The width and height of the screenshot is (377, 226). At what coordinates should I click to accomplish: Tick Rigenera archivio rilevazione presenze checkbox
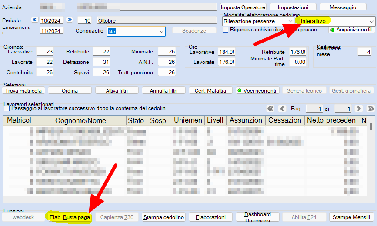(226, 30)
